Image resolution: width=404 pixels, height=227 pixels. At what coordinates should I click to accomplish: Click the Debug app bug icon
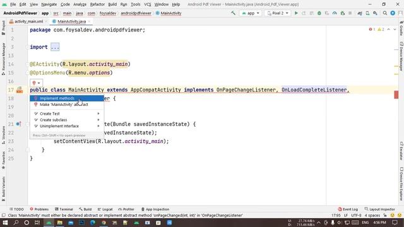(319, 13)
